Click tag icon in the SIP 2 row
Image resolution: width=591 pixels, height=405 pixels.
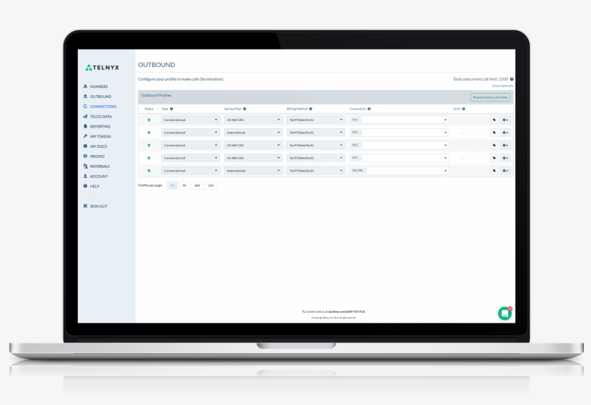[494, 145]
